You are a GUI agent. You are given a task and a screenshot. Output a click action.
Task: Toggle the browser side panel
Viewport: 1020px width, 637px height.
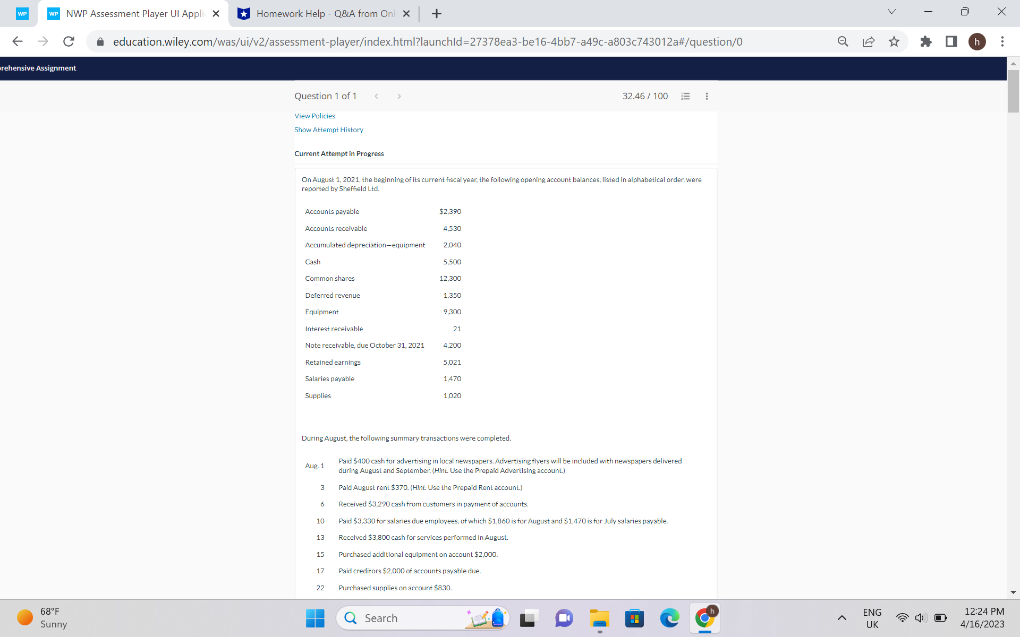pyautogui.click(x=951, y=41)
